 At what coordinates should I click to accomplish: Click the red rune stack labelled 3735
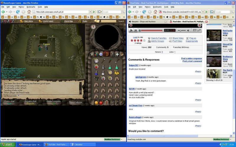[96, 67]
